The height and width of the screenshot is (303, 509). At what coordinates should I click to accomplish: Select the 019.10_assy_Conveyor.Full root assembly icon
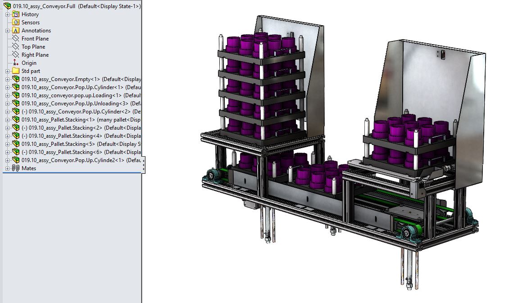[x=7, y=6]
